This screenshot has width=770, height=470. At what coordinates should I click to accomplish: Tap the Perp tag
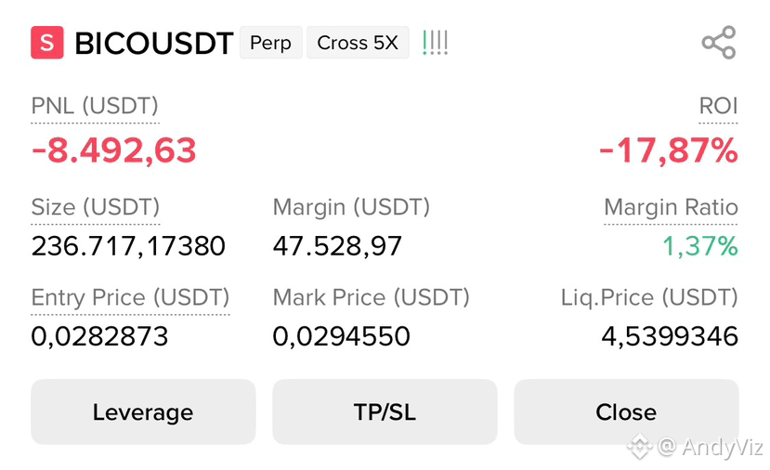(270, 43)
